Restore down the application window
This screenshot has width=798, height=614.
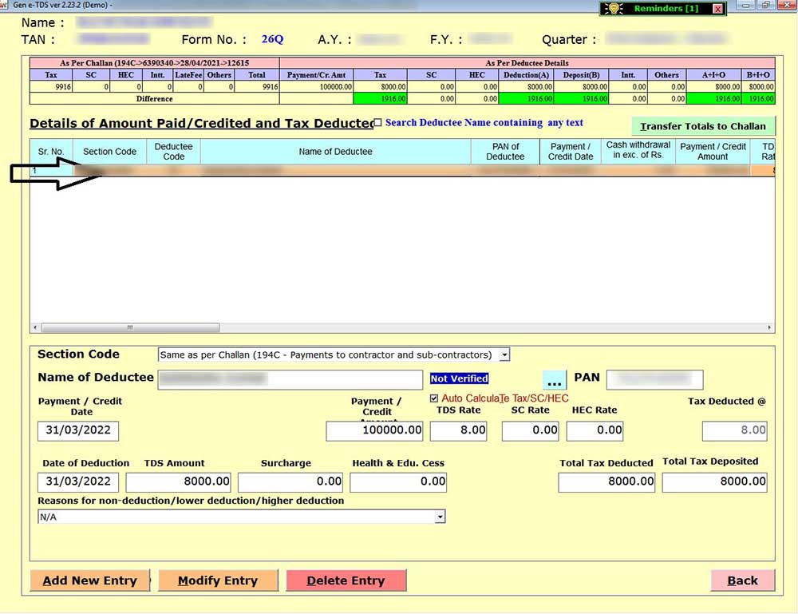pyautogui.click(x=765, y=5)
